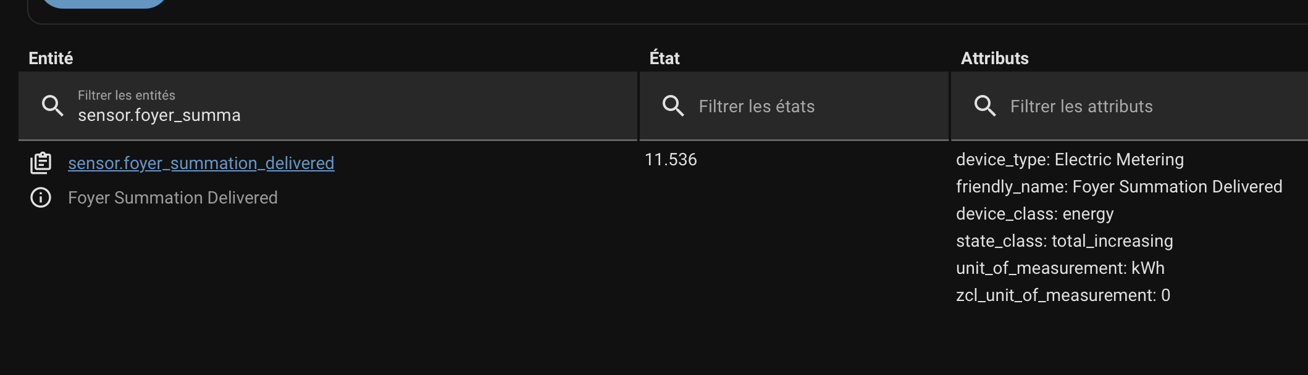Click the zcl_unit_of_measurement: 0 attribute
The image size is (1308, 375).
(x=1063, y=295)
